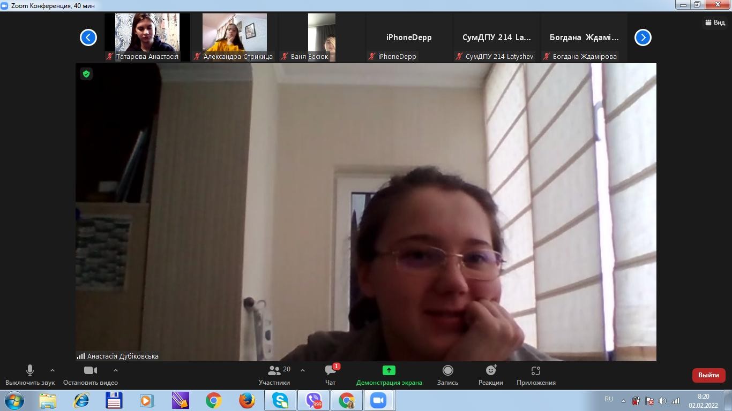Leave the meeting with Выйти button
This screenshot has width=732, height=411.
pos(708,375)
